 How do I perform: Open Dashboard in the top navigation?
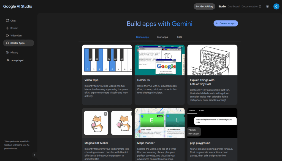click(234, 7)
